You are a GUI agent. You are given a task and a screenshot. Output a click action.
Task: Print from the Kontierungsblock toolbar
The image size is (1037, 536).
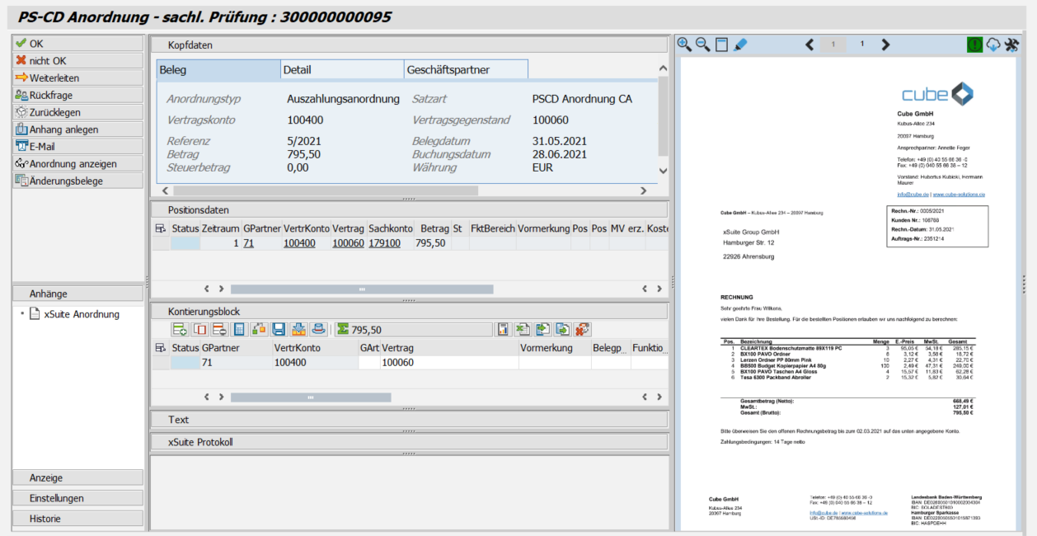tap(318, 329)
